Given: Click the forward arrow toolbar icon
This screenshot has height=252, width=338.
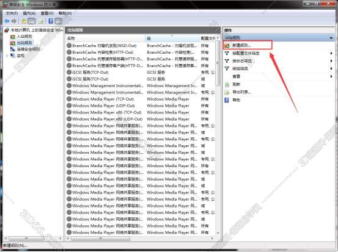Looking at the screenshot, I should tap(14, 21).
